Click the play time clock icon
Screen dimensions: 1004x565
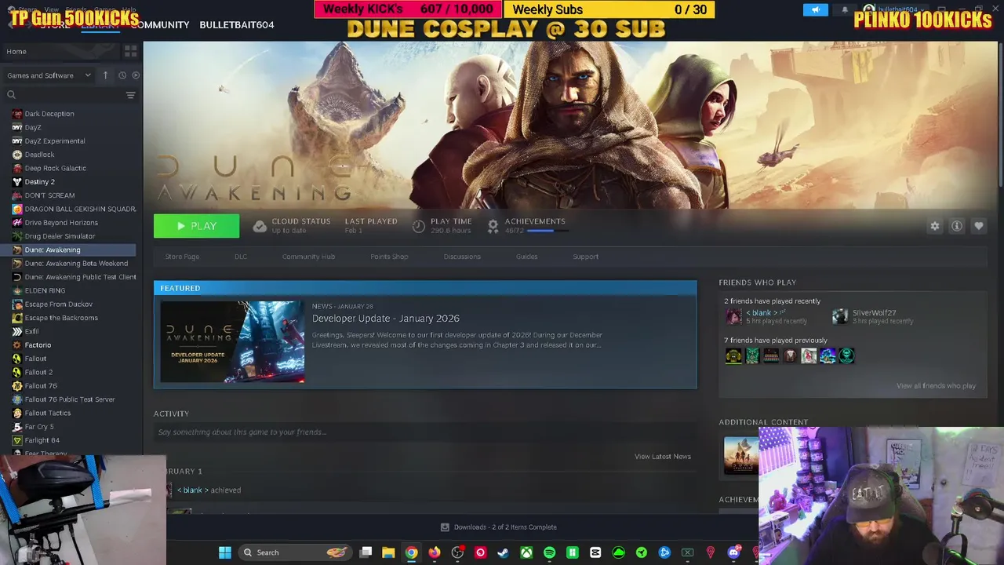pyautogui.click(x=419, y=226)
